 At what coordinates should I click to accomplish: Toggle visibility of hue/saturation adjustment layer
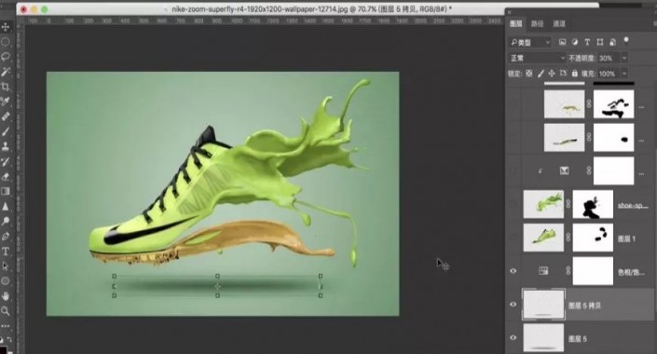point(513,271)
